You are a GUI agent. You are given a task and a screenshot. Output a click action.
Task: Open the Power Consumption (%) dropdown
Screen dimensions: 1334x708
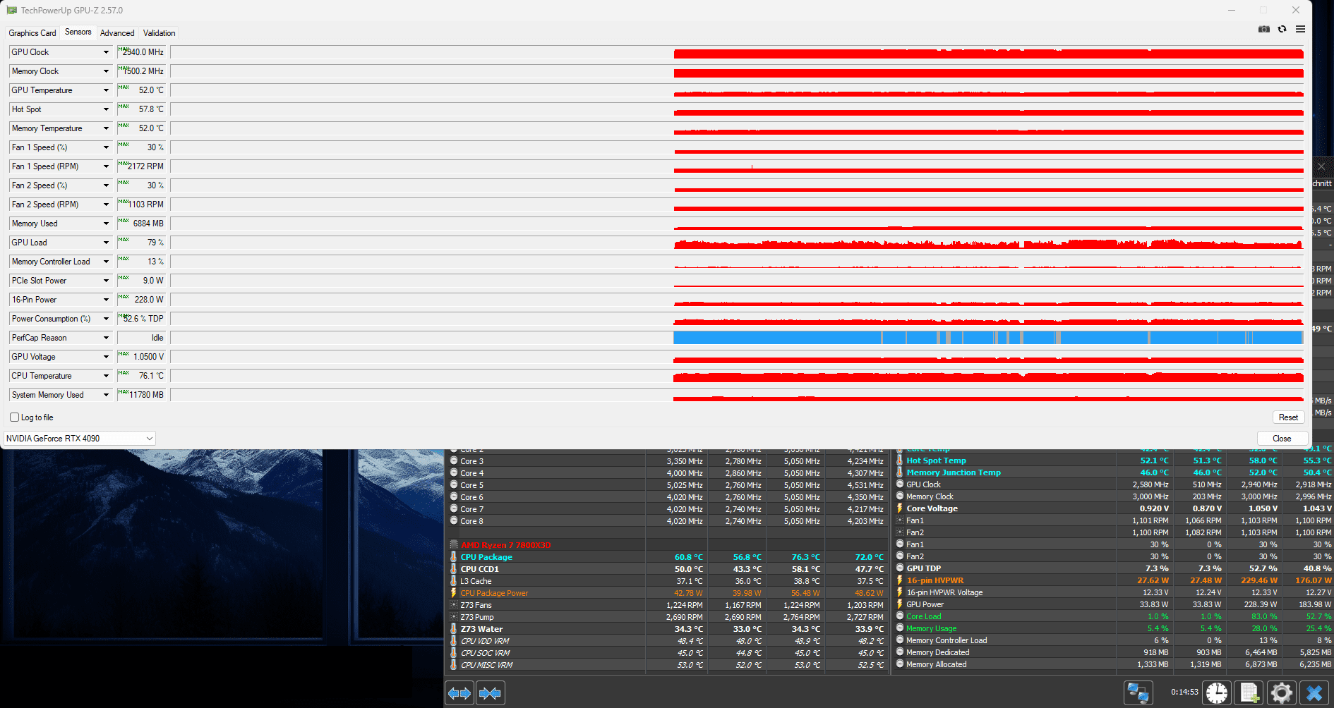[106, 319]
